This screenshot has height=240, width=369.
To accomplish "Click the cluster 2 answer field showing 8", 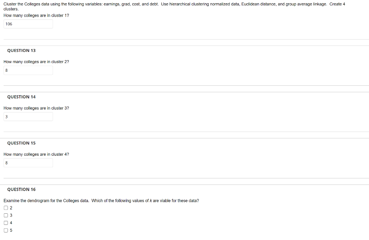I will tap(28, 70).
